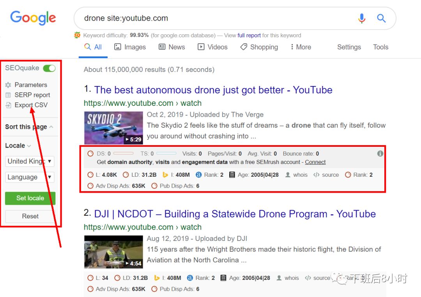
Task: Open the Language dropdown
Action: (30, 177)
